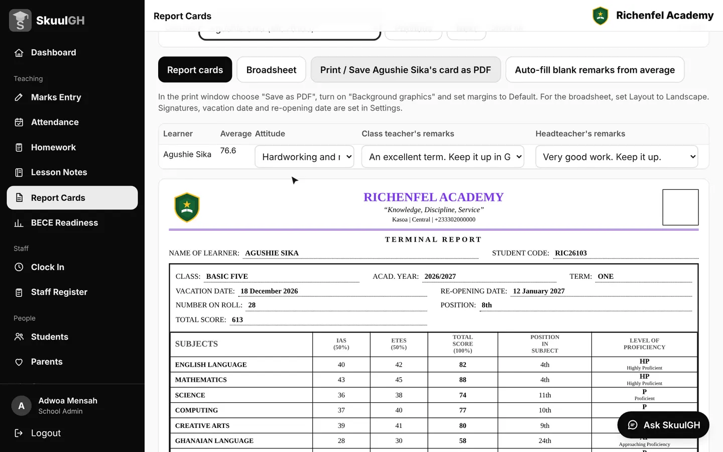Click the vacation date 18 December 2026
The image size is (723, 452).
tap(269, 291)
